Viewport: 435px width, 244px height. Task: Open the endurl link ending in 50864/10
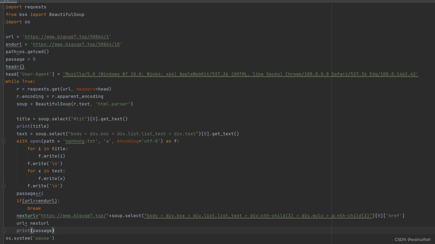pyautogui.click(x=76, y=44)
